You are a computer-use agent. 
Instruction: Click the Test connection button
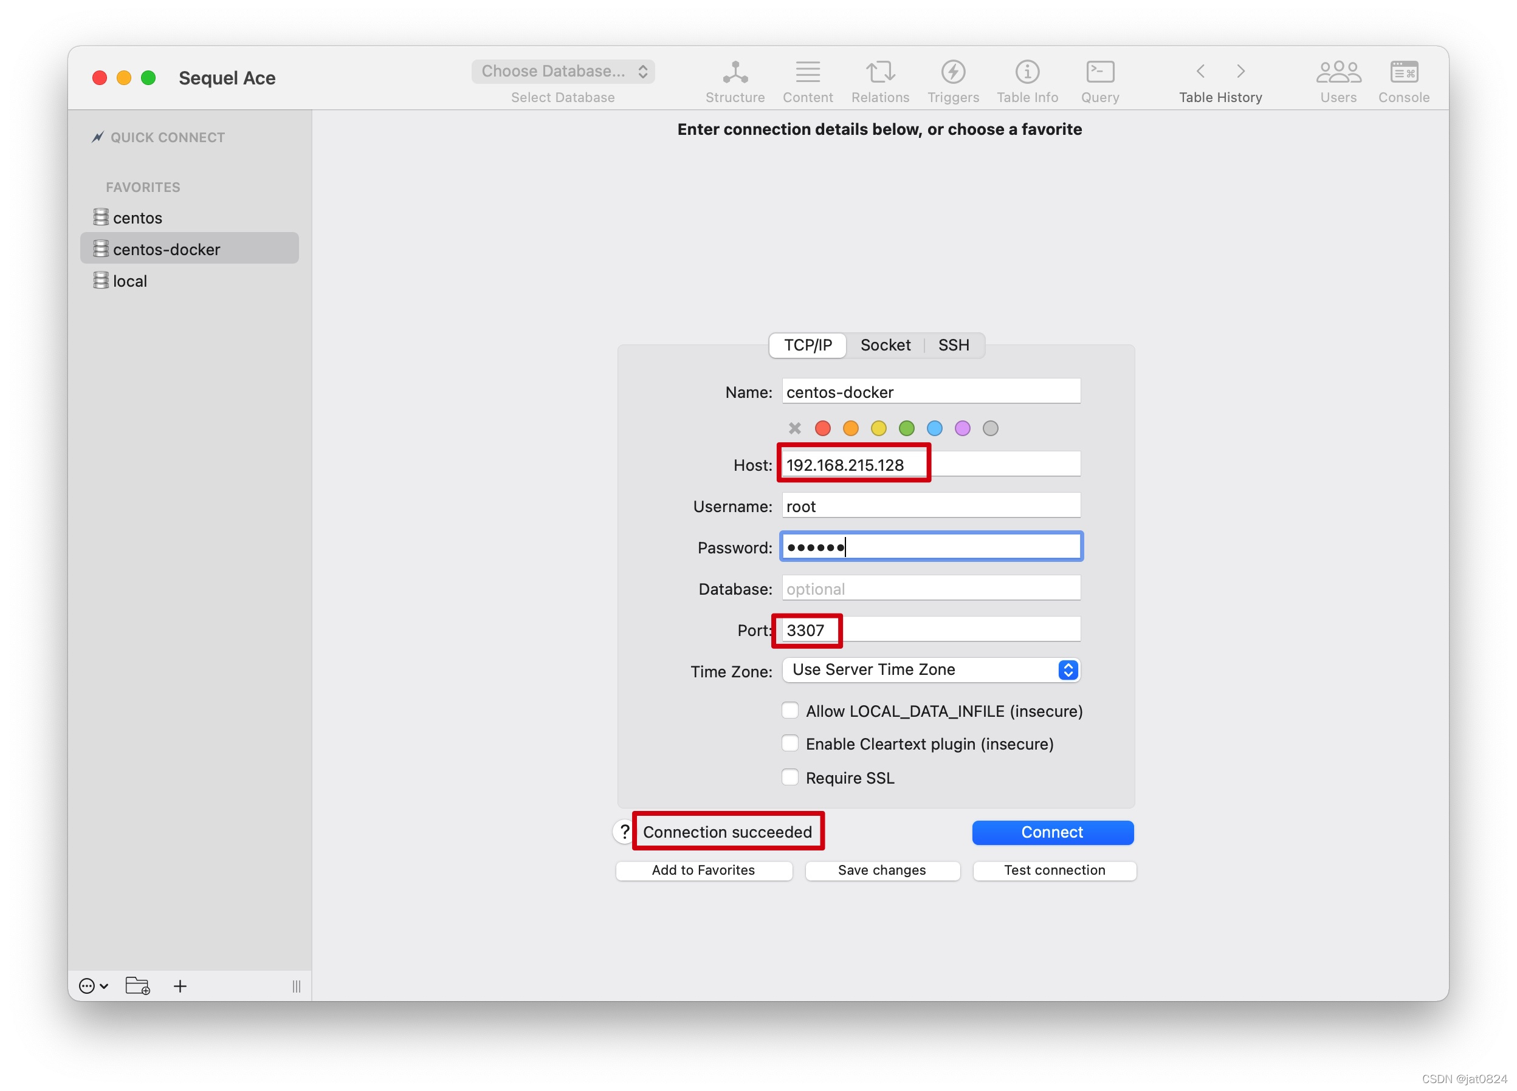(x=1054, y=870)
